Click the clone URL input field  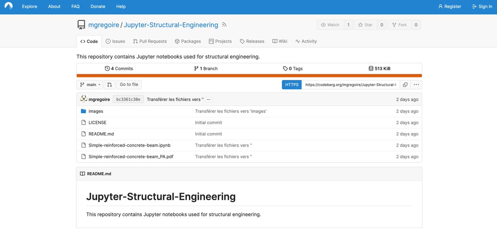[x=351, y=85]
